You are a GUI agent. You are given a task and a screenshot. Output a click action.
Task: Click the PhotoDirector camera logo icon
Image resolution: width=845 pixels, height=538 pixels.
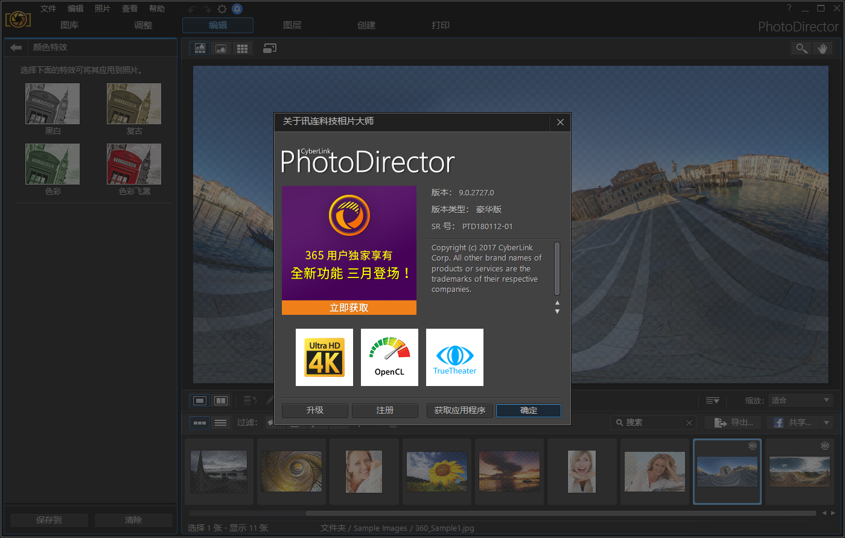pyautogui.click(x=18, y=19)
